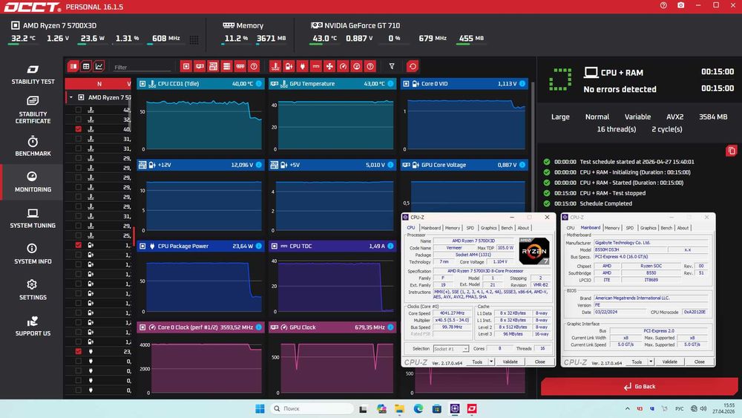Open the Stability Test section
The image size is (742, 418).
click(33, 75)
